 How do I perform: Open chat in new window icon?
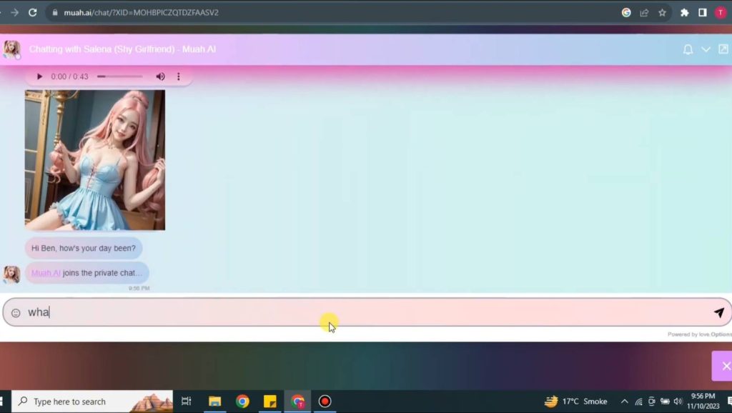tap(723, 49)
